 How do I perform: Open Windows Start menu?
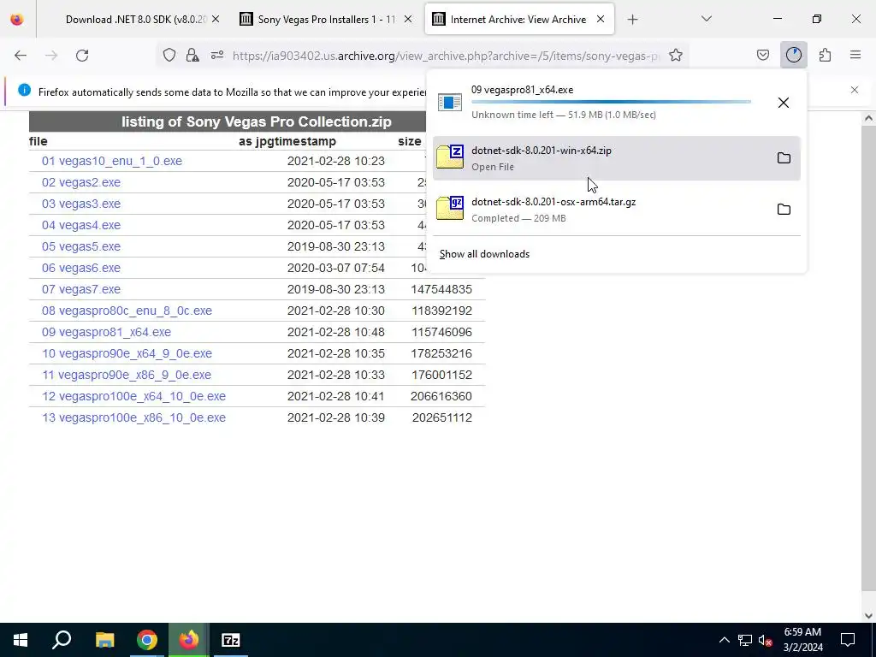click(x=21, y=640)
